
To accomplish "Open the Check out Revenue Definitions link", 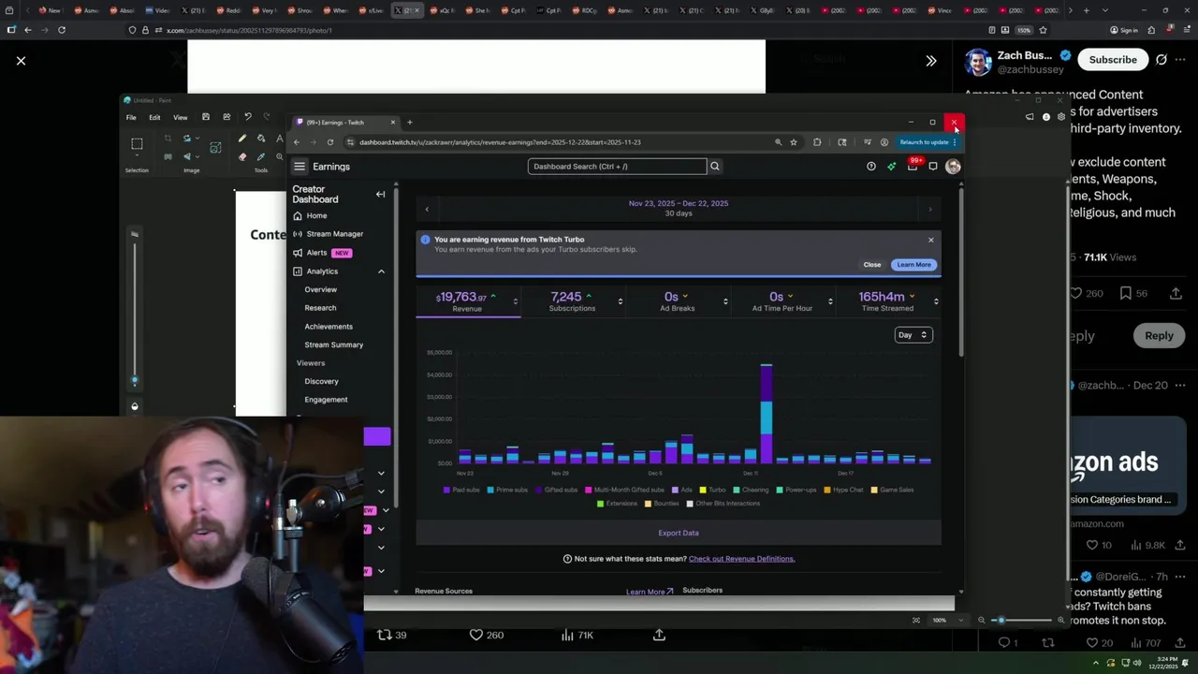I will 741,559.
